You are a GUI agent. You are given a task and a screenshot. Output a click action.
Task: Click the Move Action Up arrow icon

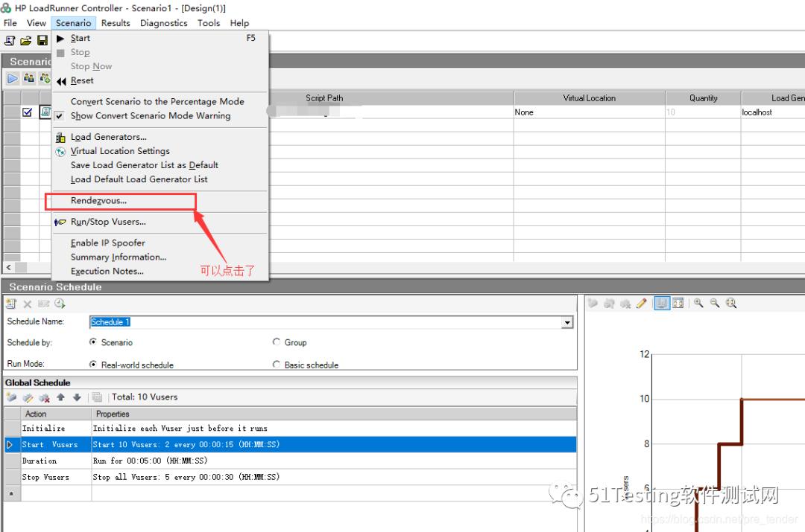tap(60, 397)
